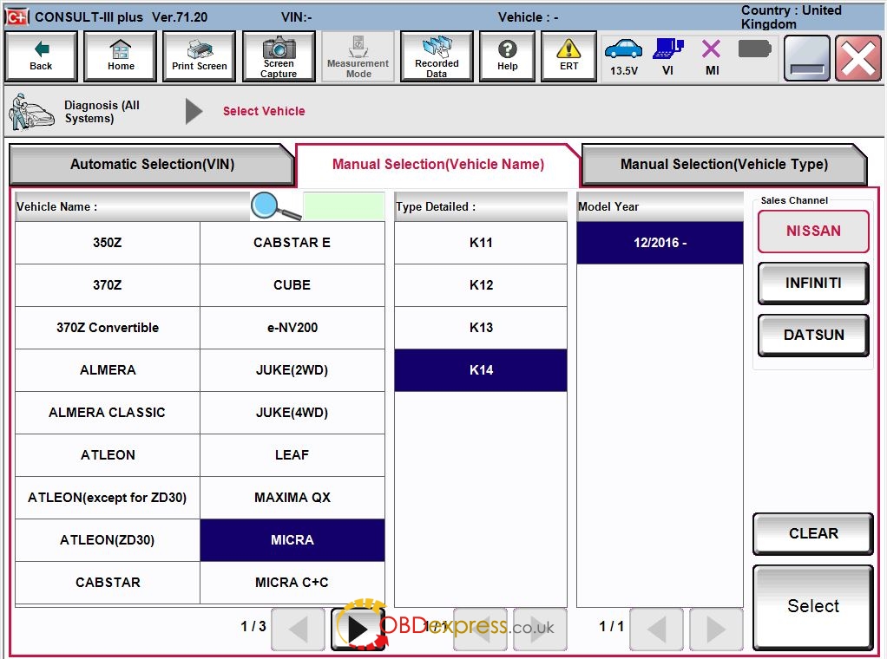Select the ALMERA vehicle entry
Viewport: 887px width, 659px height.
click(108, 370)
